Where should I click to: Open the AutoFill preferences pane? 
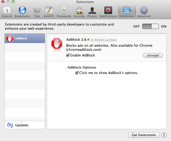pyautogui.click(x=49, y=12)
